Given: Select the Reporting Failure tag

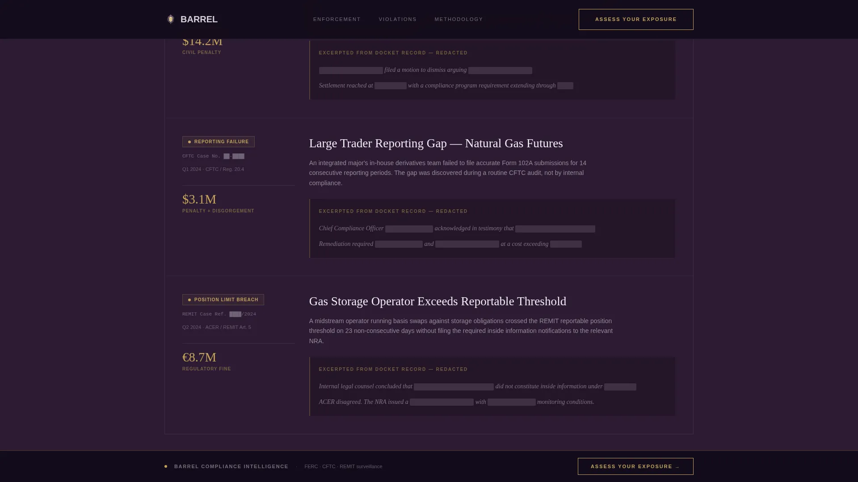Looking at the screenshot, I should [219, 141].
